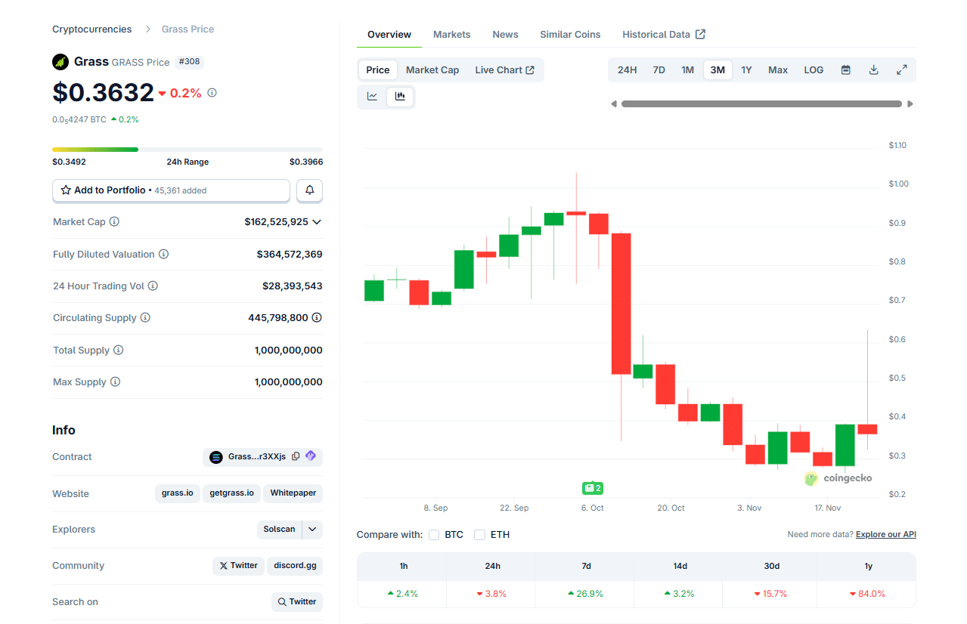967x624 pixels.
Task: Switch to the line chart icon
Action: pos(371,97)
